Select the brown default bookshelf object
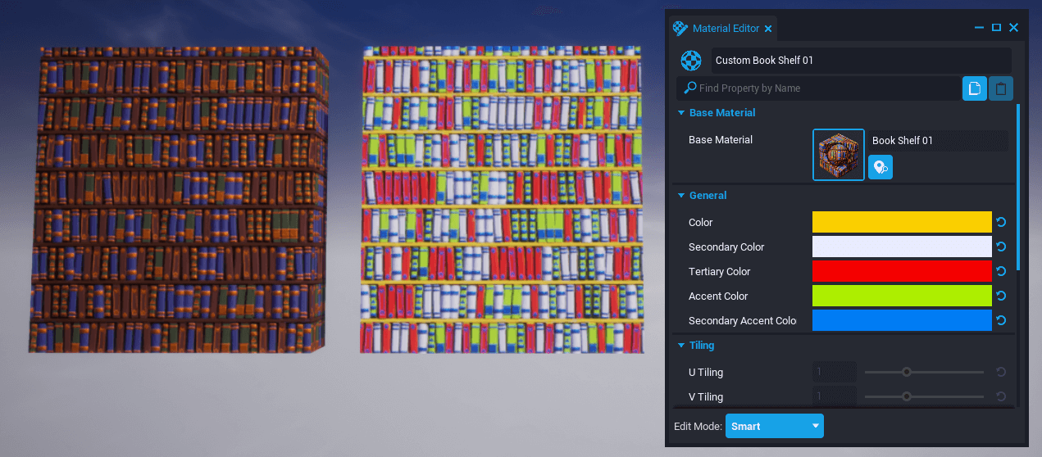1042x457 pixels. tap(180, 199)
